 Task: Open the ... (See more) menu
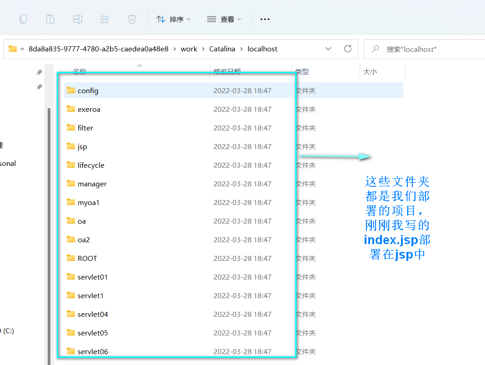tap(265, 19)
